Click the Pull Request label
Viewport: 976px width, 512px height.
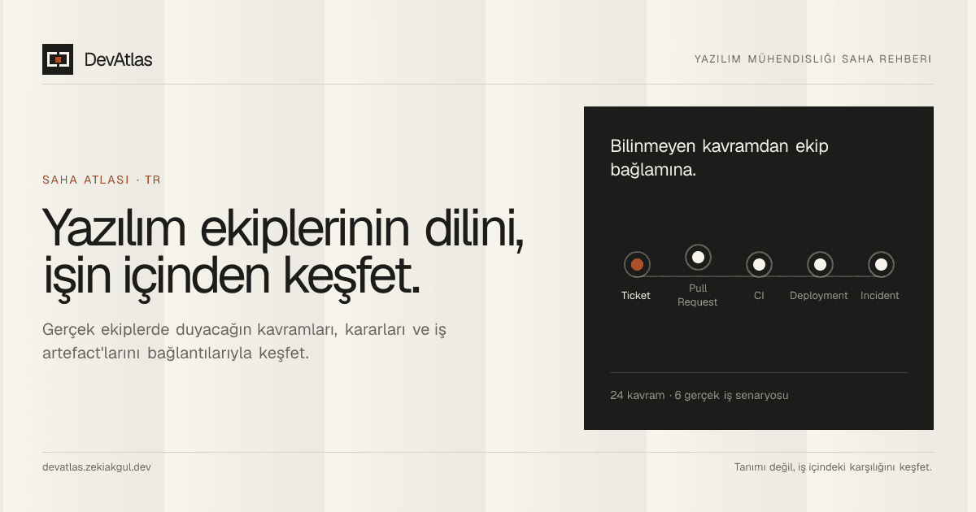(698, 295)
